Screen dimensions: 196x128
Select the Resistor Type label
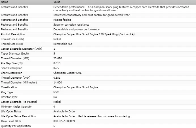click(9, 97)
